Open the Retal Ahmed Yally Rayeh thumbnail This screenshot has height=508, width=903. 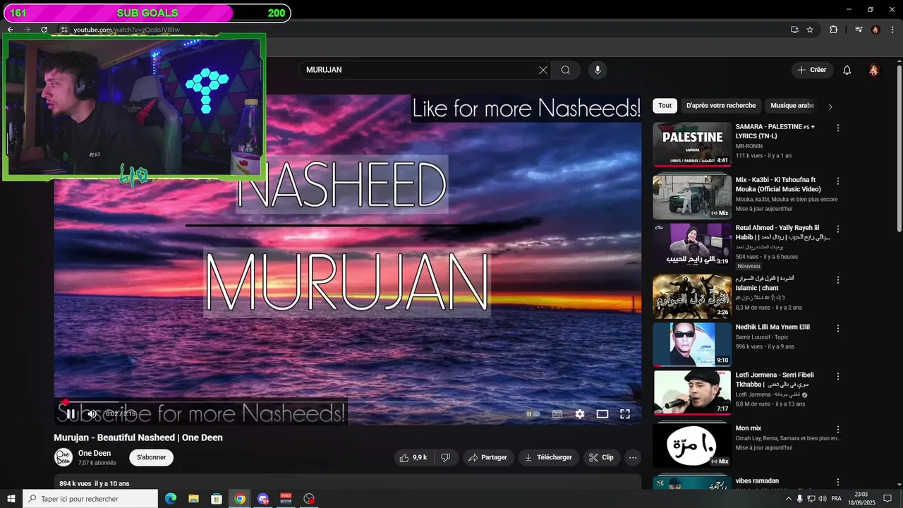click(x=692, y=246)
